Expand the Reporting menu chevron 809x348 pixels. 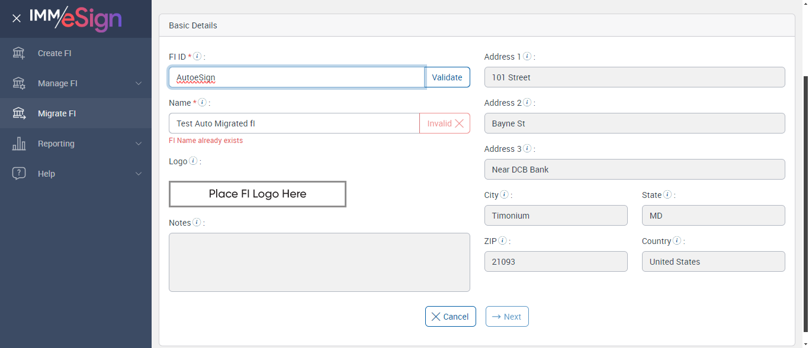point(139,144)
